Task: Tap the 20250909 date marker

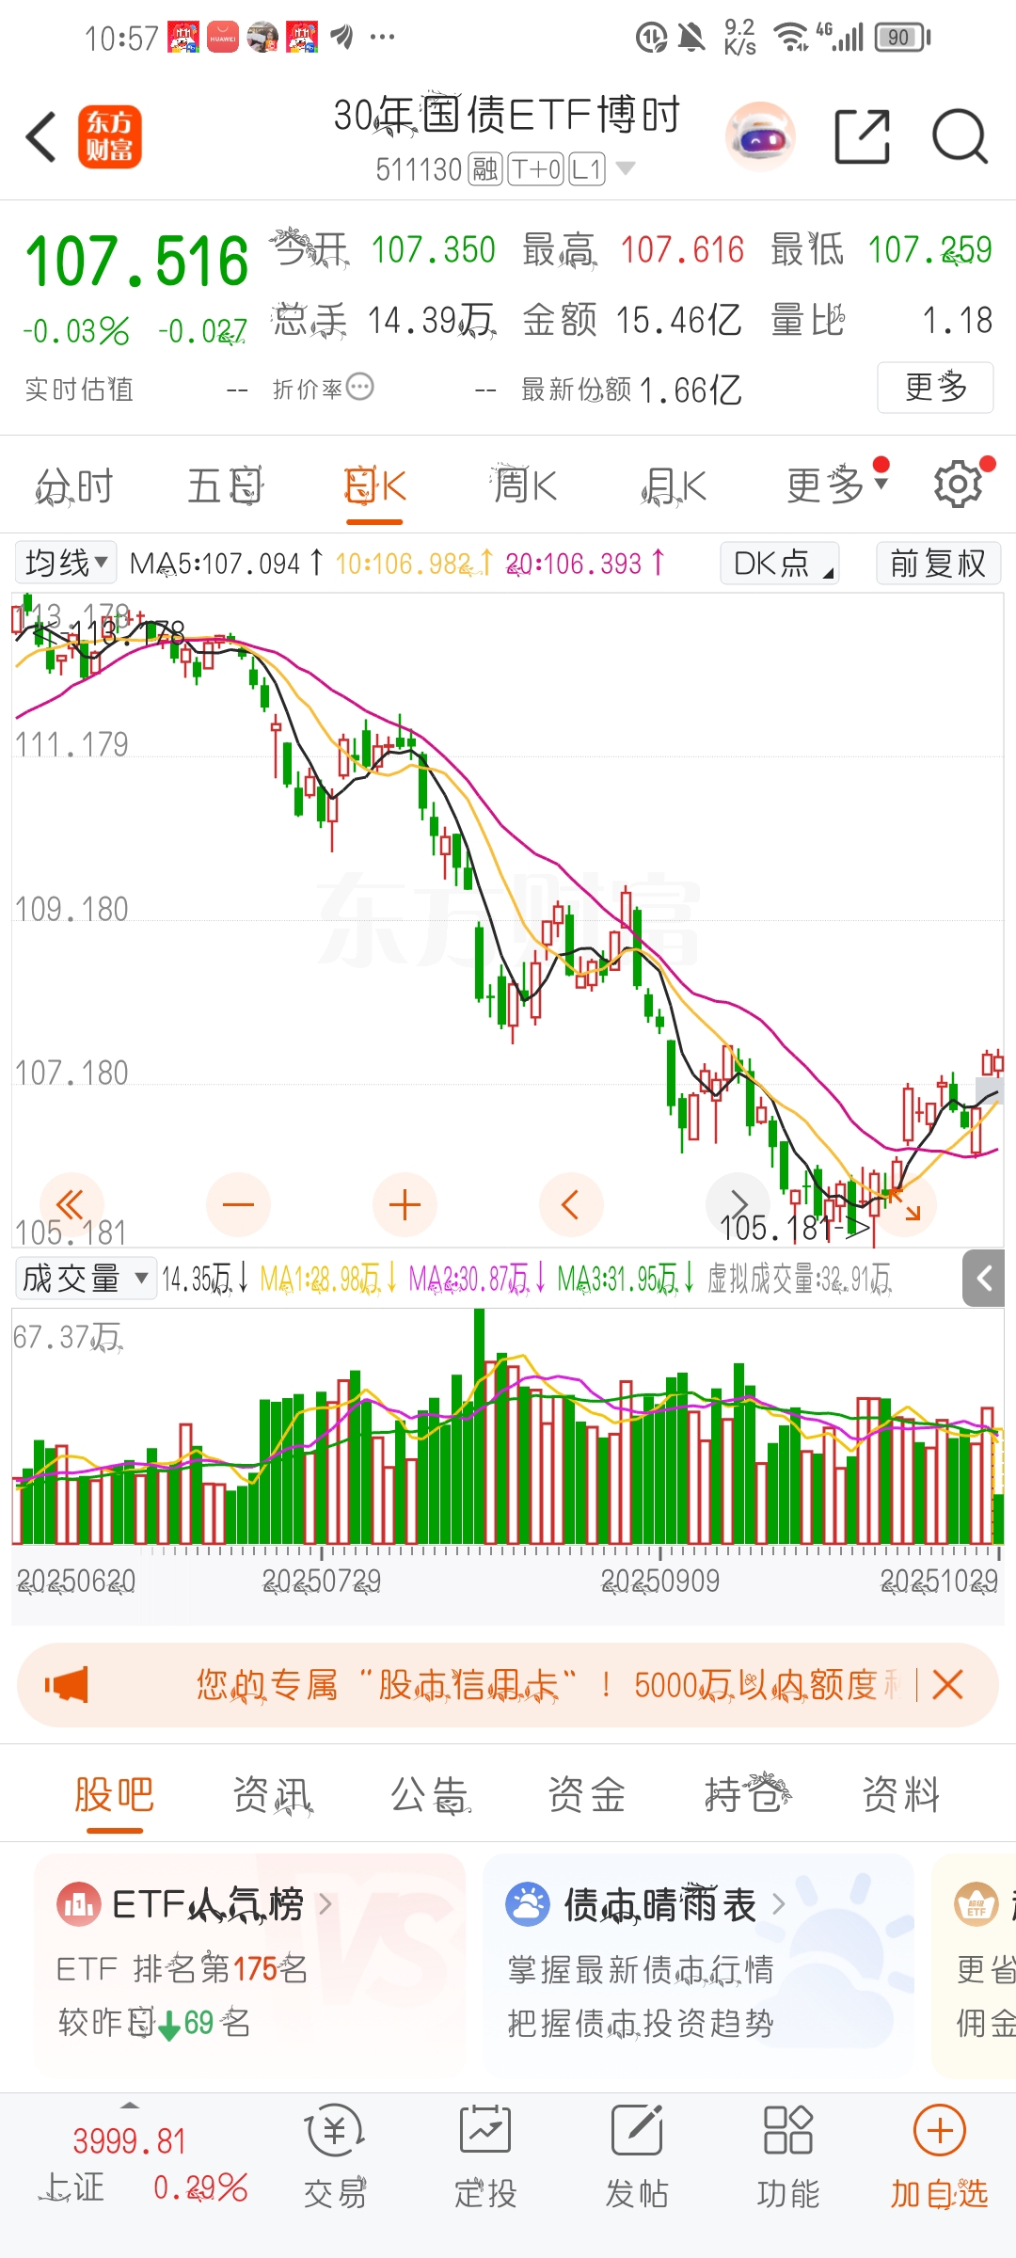Action: pos(660,1581)
